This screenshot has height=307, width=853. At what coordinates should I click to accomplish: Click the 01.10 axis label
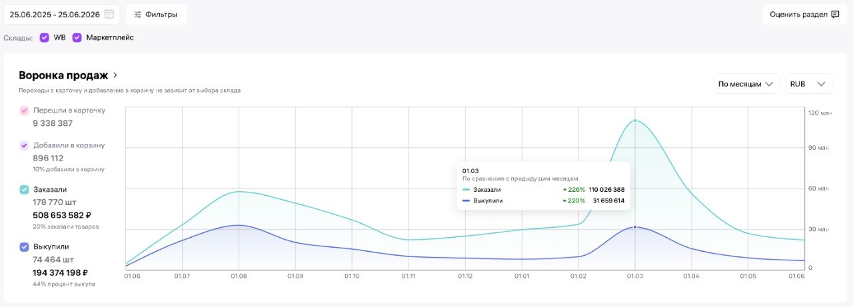click(x=352, y=276)
